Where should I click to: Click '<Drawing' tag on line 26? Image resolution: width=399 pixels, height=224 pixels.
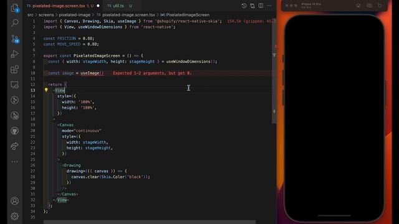[x=71, y=166]
